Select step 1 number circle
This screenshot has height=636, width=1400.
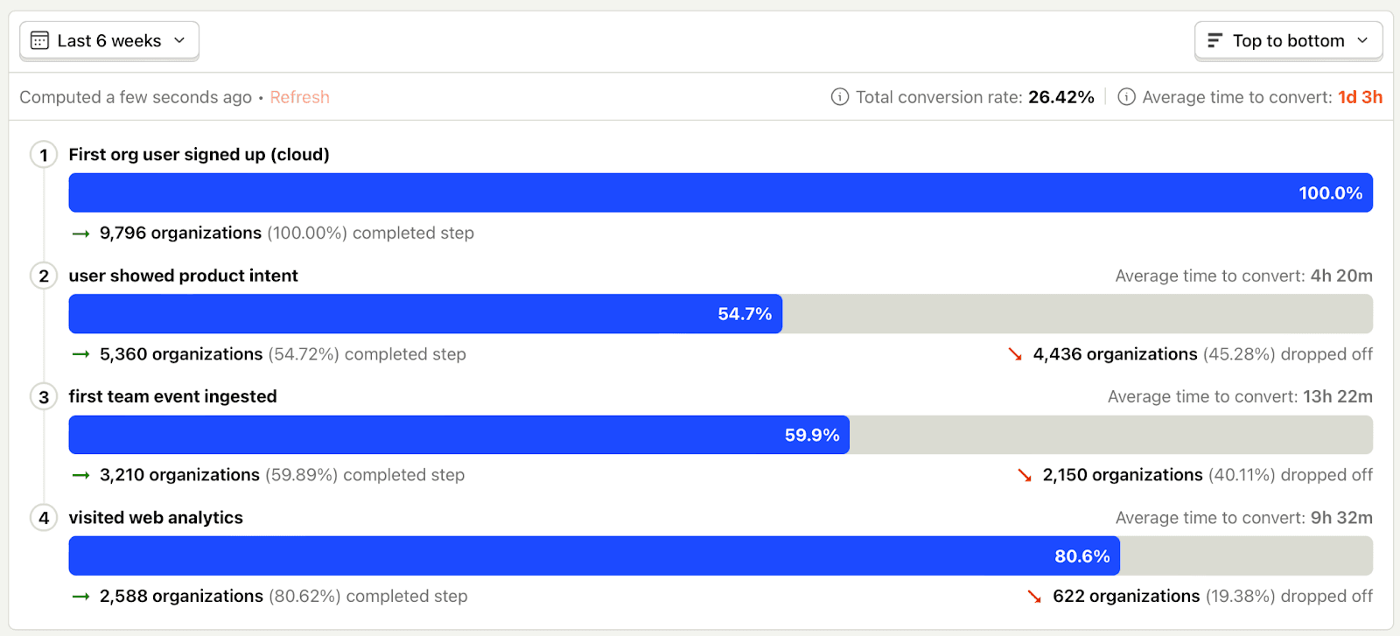pyautogui.click(x=44, y=155)
